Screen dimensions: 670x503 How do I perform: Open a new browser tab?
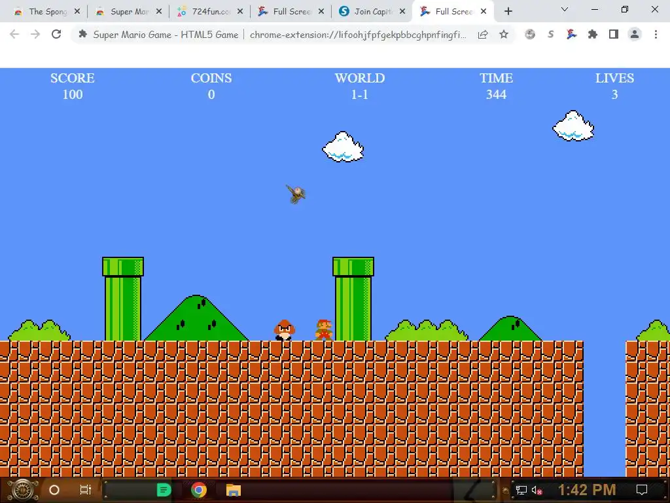pyautogui.click(x=508, y=12)
